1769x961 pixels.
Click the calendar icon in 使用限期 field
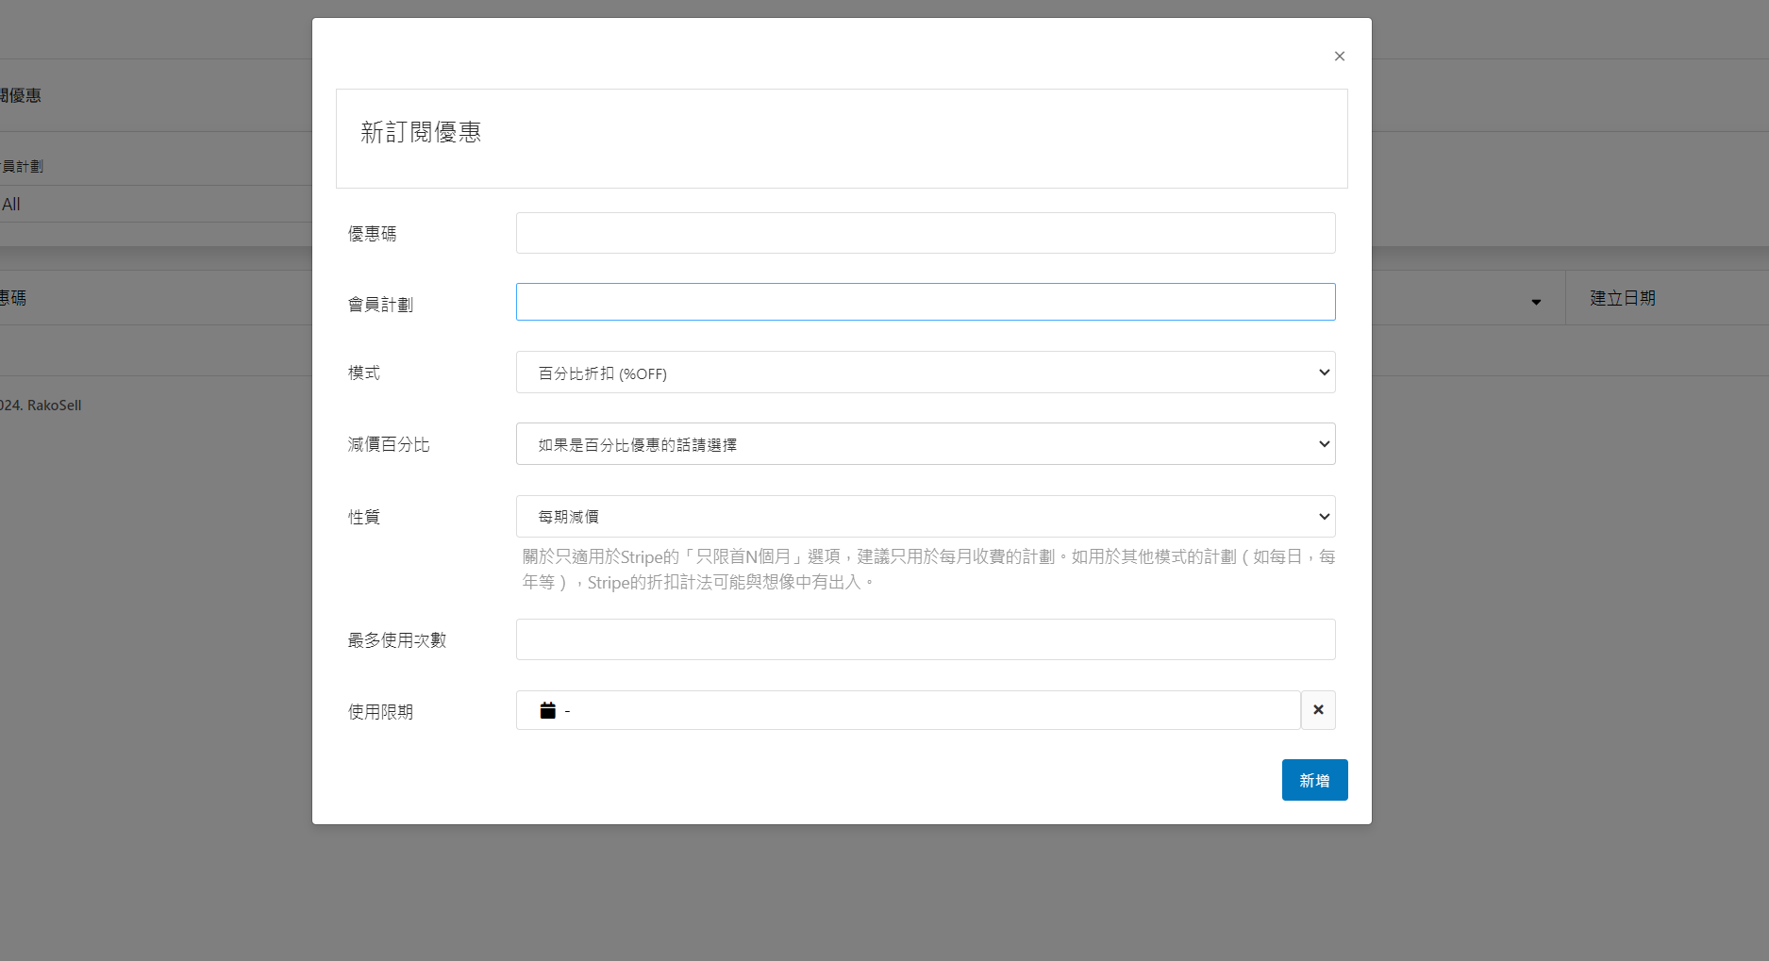point(547,710)
